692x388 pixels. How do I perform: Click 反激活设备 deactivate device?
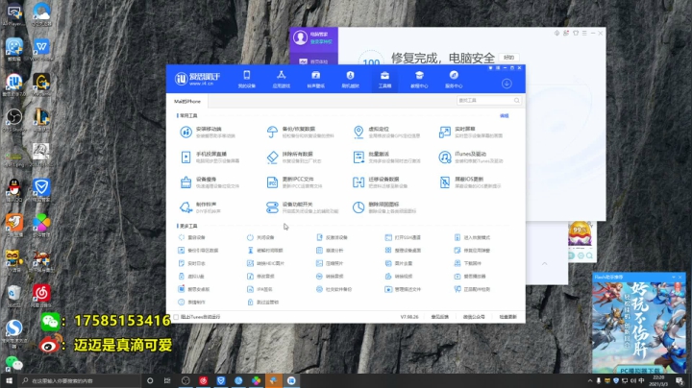coord(332,237)
